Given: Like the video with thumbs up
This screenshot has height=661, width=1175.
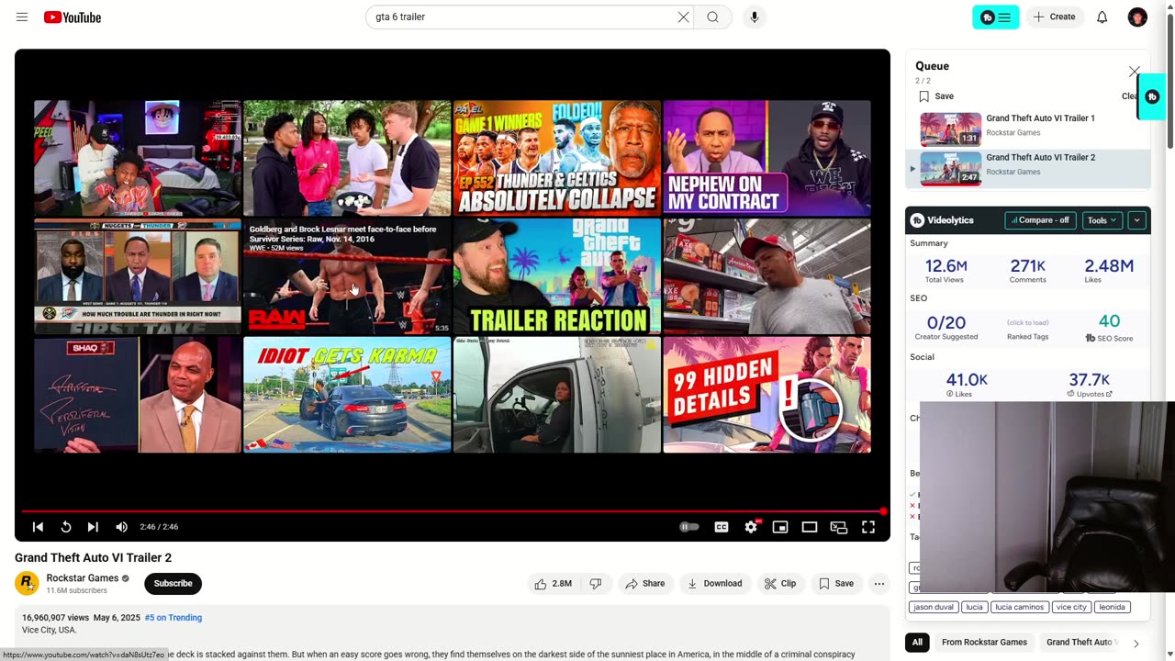Looking at the screenshot, I should pyautogui.click(x=554, y=584).
